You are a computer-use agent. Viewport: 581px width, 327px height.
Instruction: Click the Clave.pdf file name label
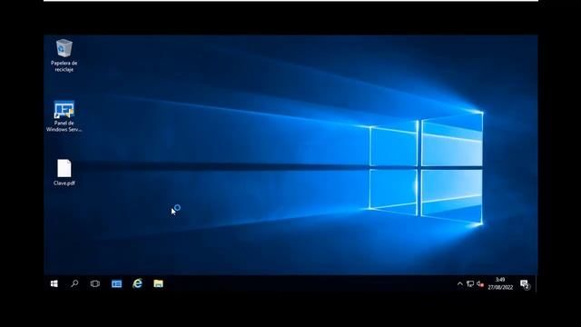coord(64,183)
